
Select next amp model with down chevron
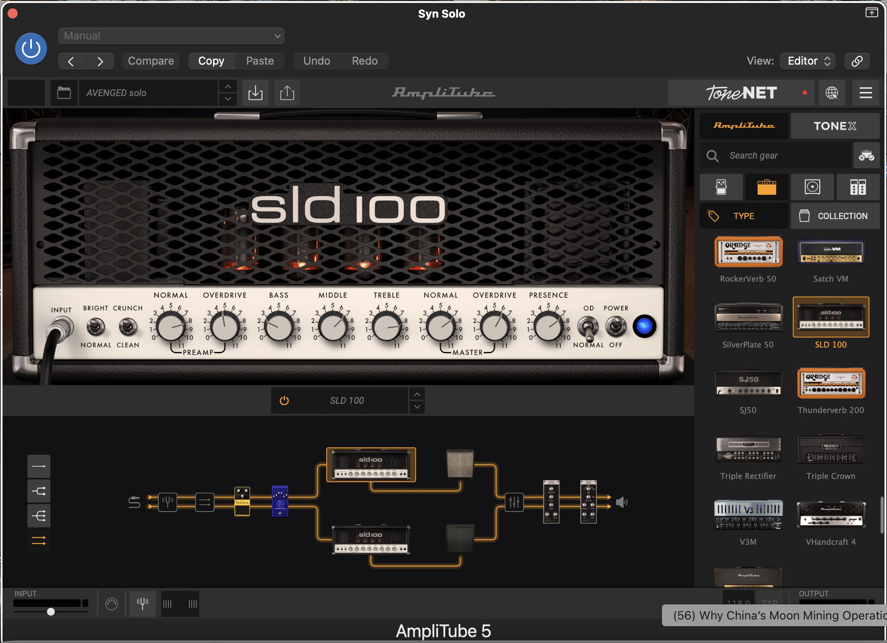(x=417, y=407)
